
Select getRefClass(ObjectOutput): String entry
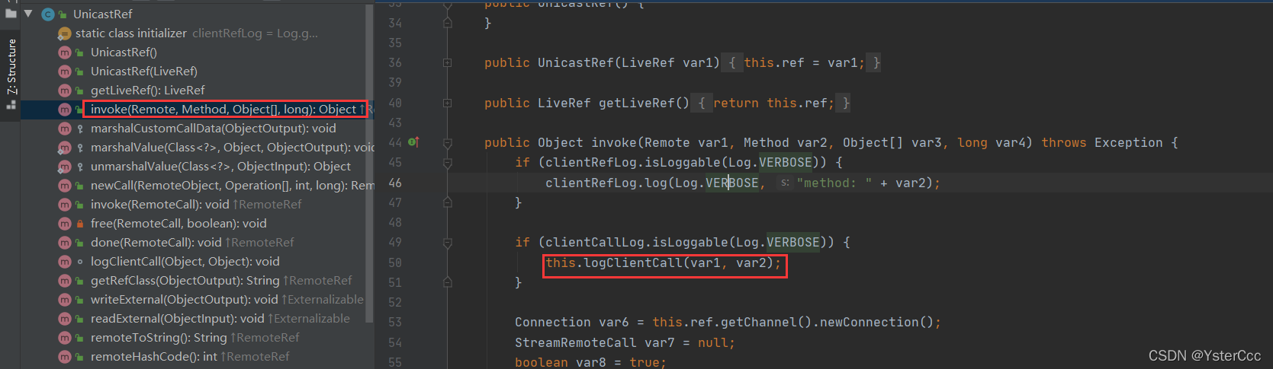[185, 281]
